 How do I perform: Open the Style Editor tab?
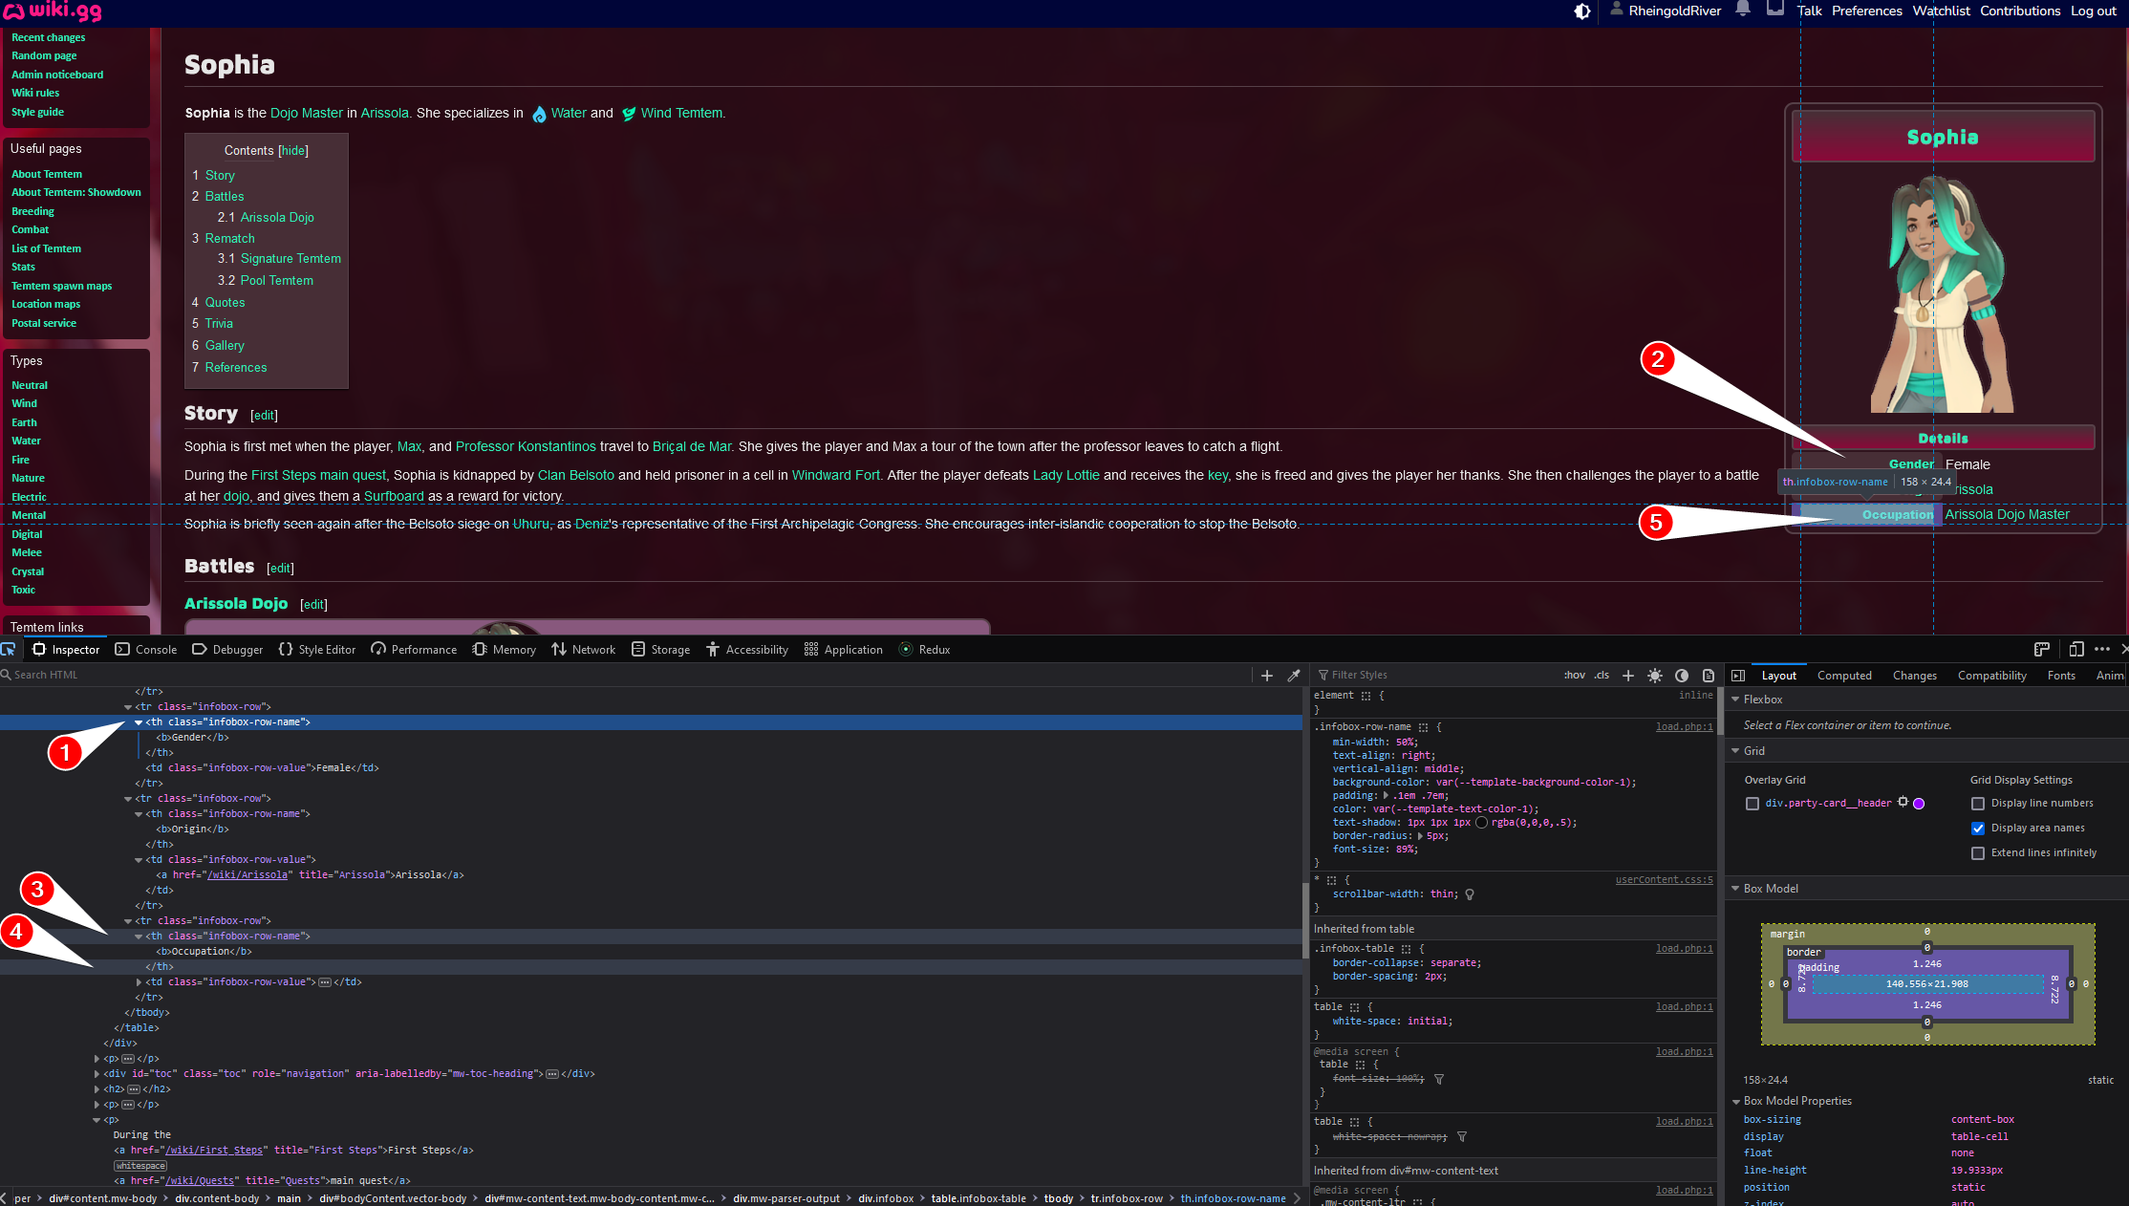coord(317,650)
